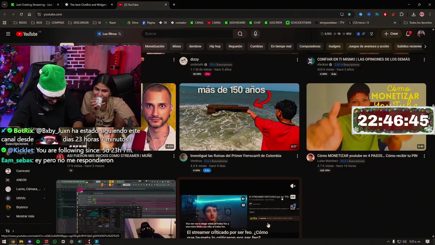This screenshot has height=245, width=435.
Task: Open video titled Investigué las Ruinas del Primer Ferrocarril
Action: [236, 156]
